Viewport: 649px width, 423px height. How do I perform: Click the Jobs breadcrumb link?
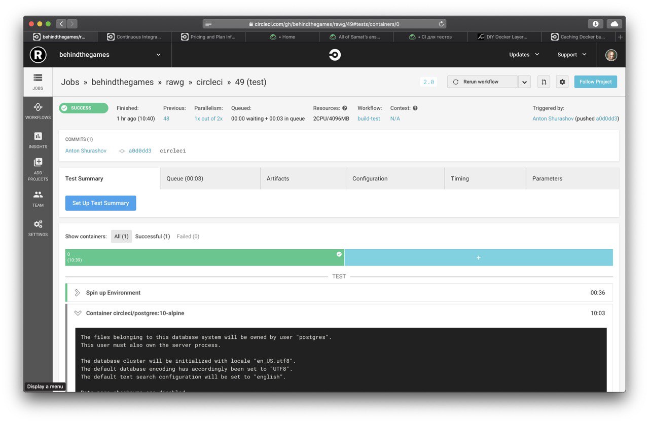coord(70,82)
